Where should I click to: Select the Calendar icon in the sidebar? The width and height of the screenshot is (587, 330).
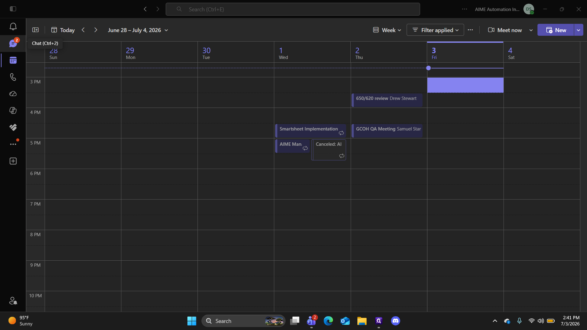coord(13,60)
